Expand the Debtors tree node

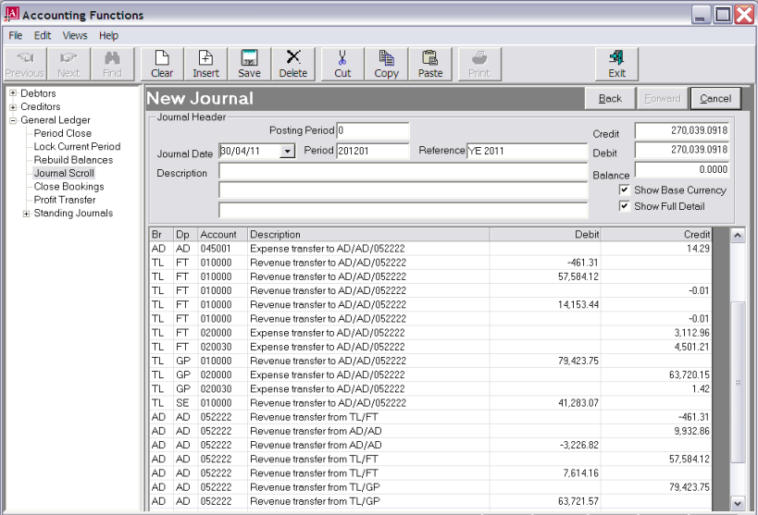13,93
